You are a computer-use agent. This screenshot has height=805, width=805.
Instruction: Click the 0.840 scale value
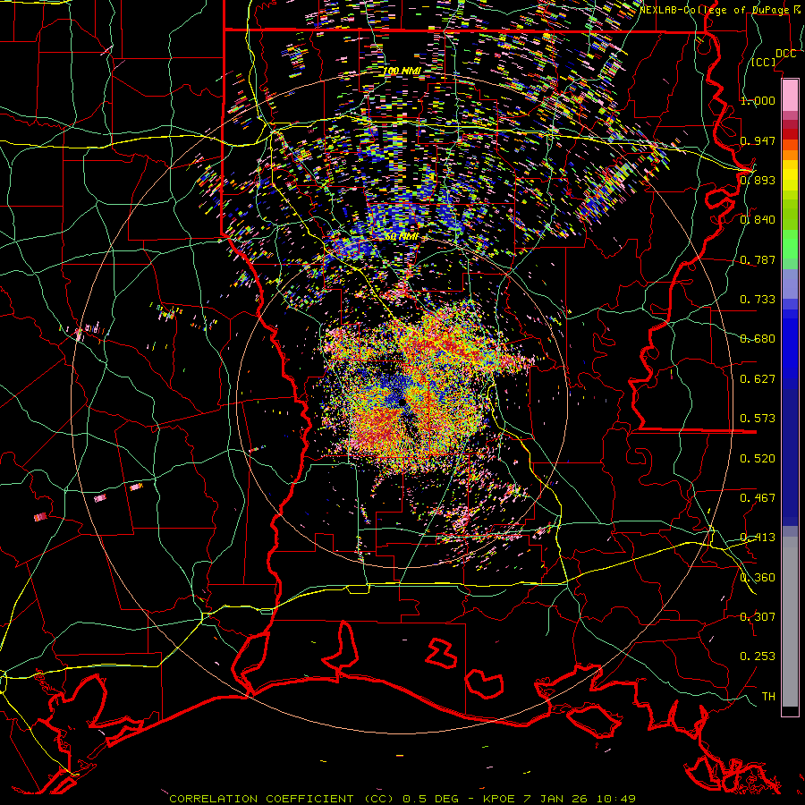click(758, 220)
